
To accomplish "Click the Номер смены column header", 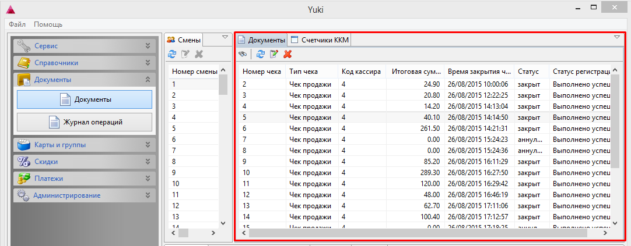I will [194, 72].
